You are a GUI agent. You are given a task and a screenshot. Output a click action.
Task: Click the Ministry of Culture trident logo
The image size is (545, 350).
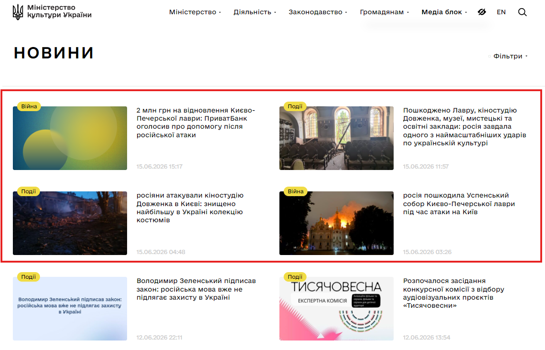tap(18, 12)
